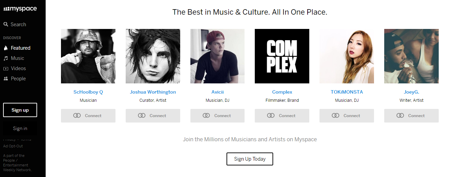Connect with Joshua Worthington
Screen dimensions: 452x177
click(x=153, y=116)
